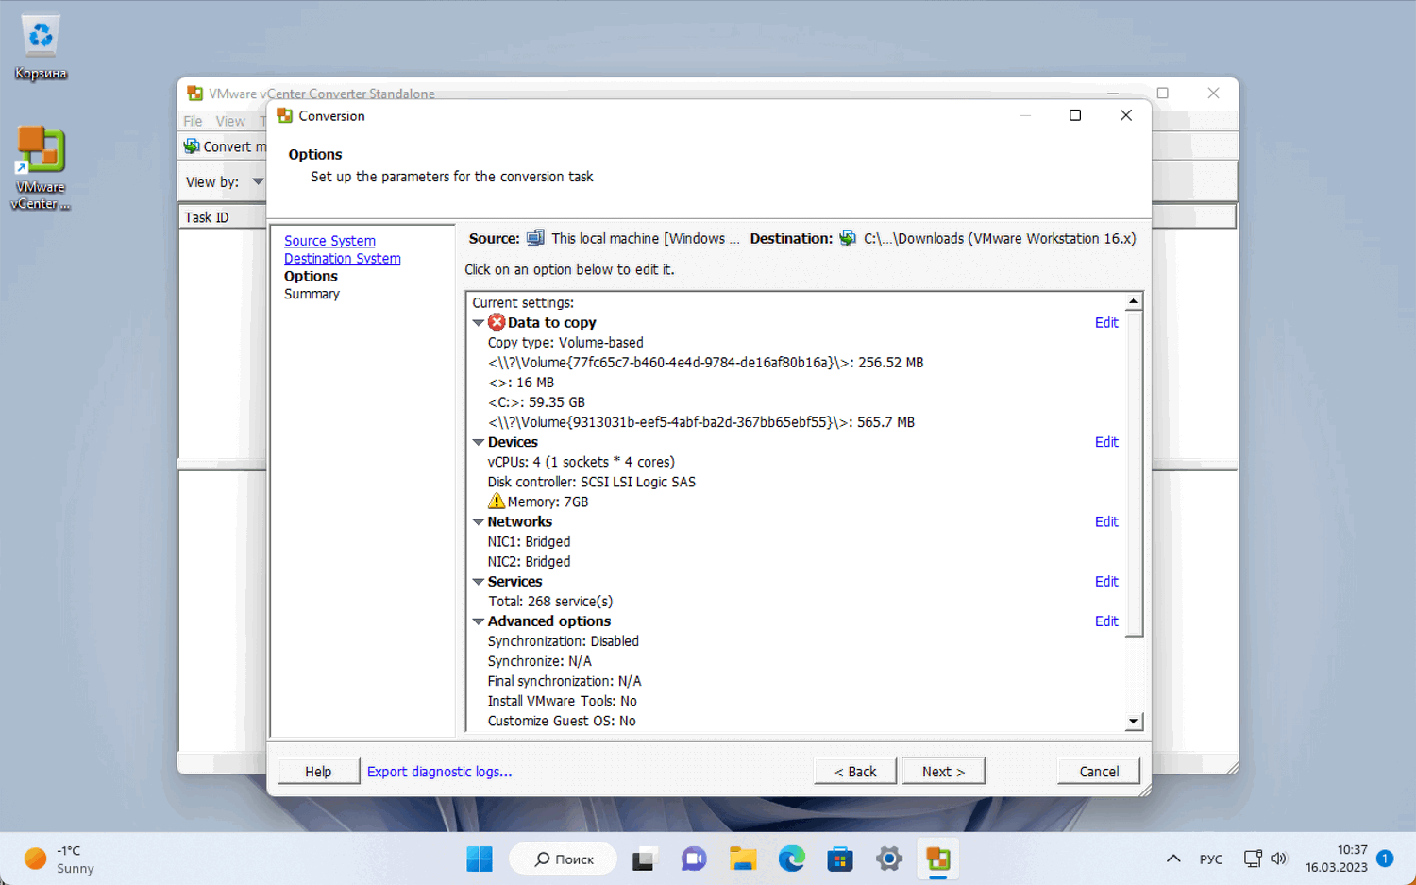Click the taskbar search box
This screenshot has height=885, width=1416.
[x=564, y=859]
